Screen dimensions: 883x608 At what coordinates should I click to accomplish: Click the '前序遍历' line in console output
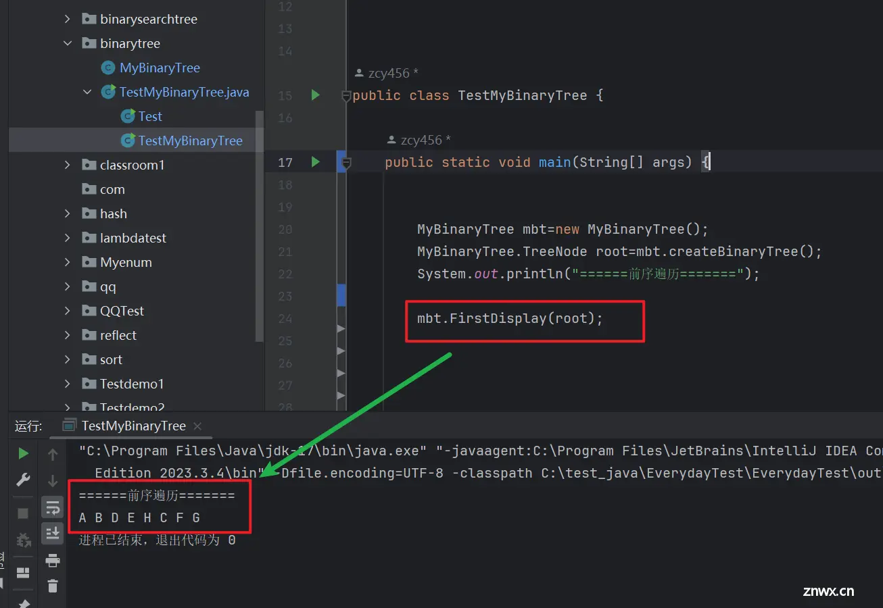[157, 496]
